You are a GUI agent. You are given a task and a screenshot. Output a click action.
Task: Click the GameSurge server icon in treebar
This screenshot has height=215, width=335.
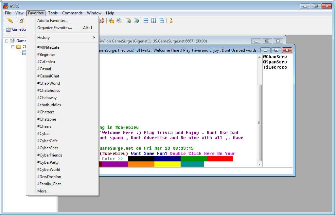point(12,41)
